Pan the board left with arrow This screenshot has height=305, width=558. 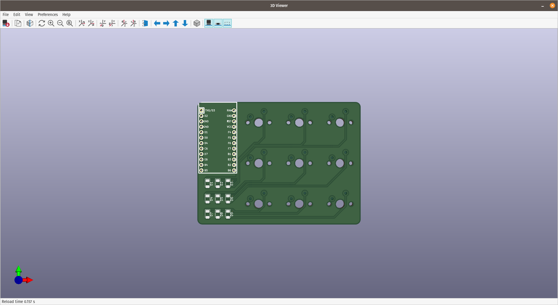point(157,23)
